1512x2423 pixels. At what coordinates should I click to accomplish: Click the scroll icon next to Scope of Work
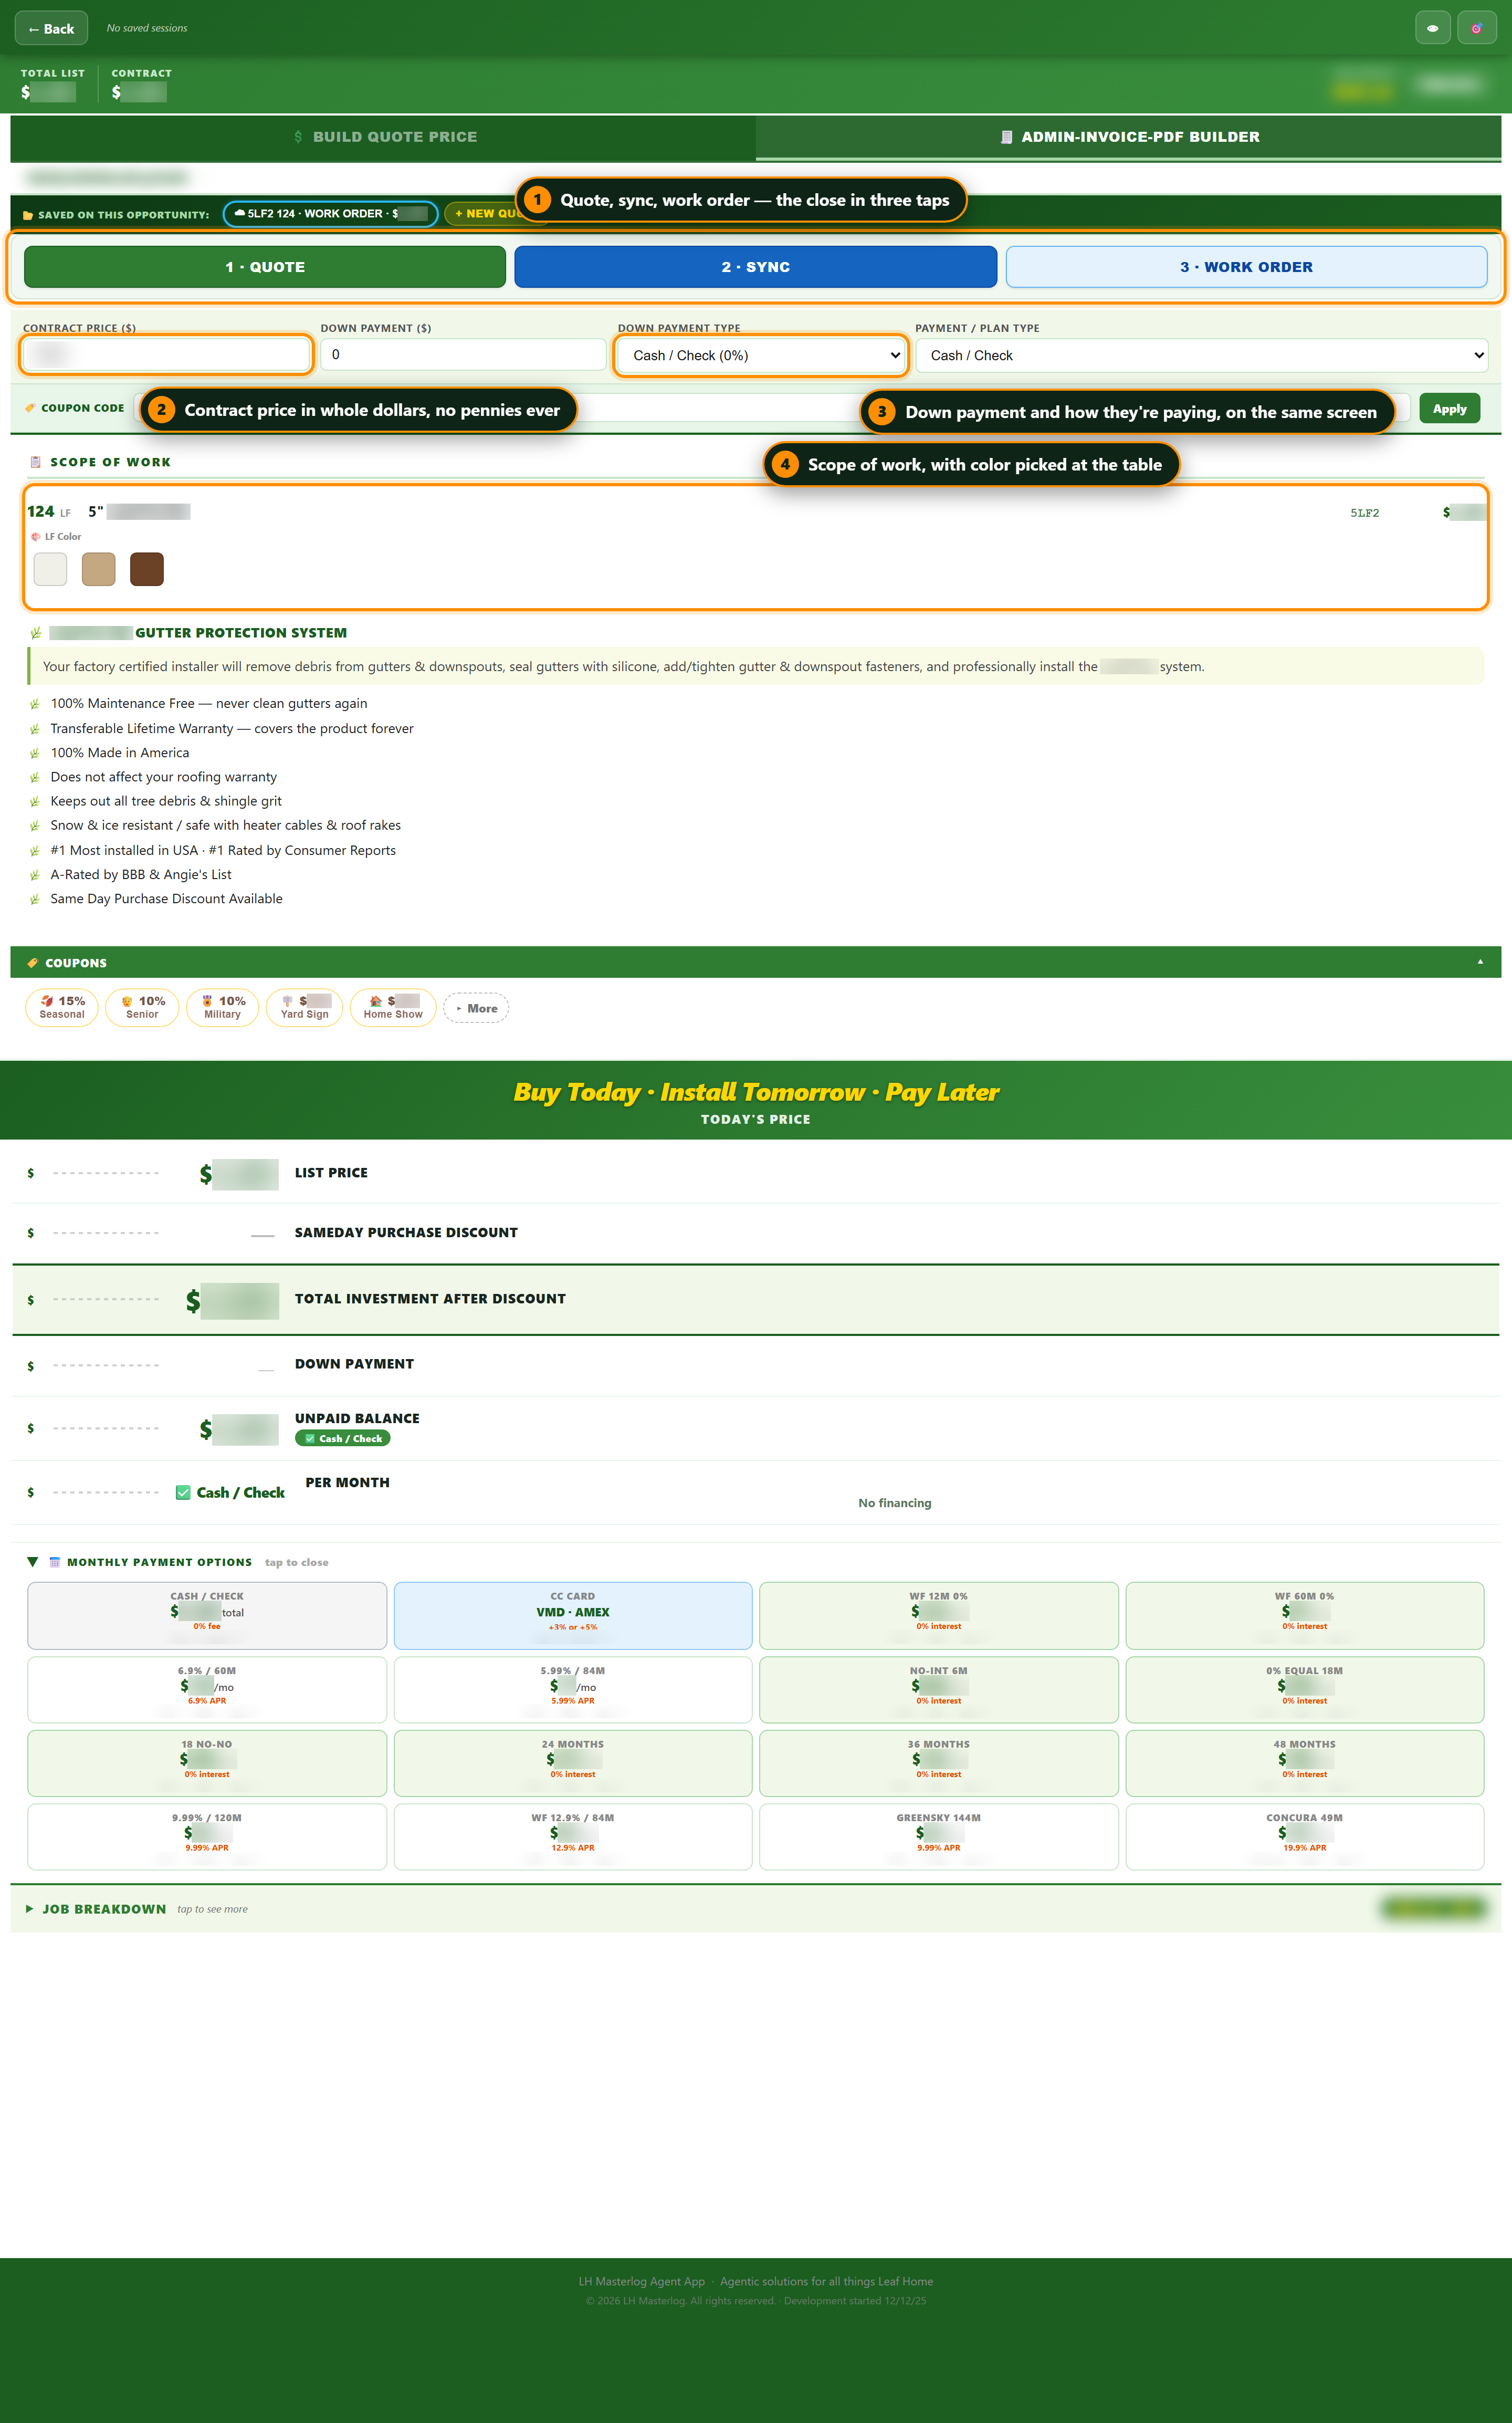click(36, 462)
